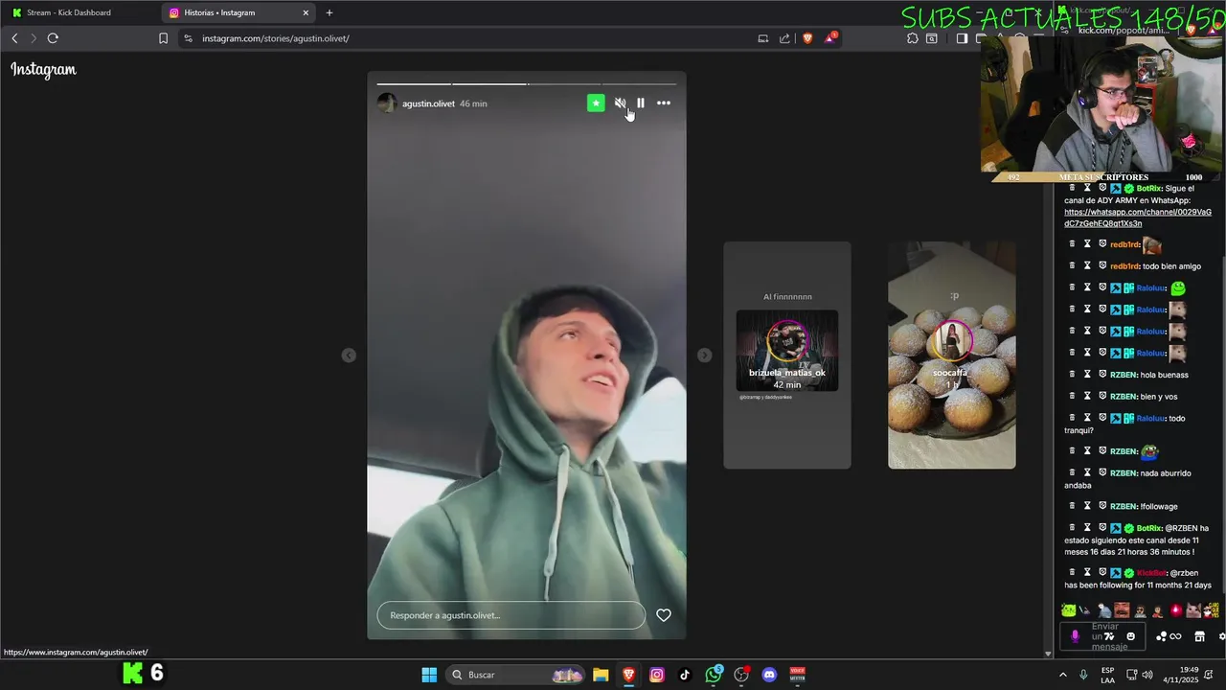
Task: Open chat settings gear icon
Action: point(1221,636)
